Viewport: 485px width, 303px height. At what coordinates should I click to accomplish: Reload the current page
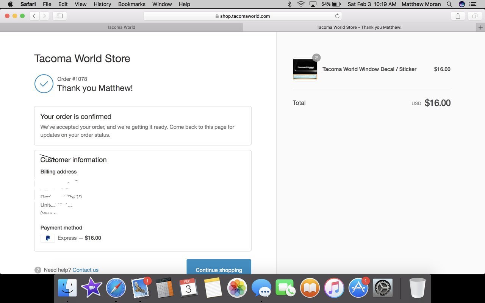[x=337, y=16]
